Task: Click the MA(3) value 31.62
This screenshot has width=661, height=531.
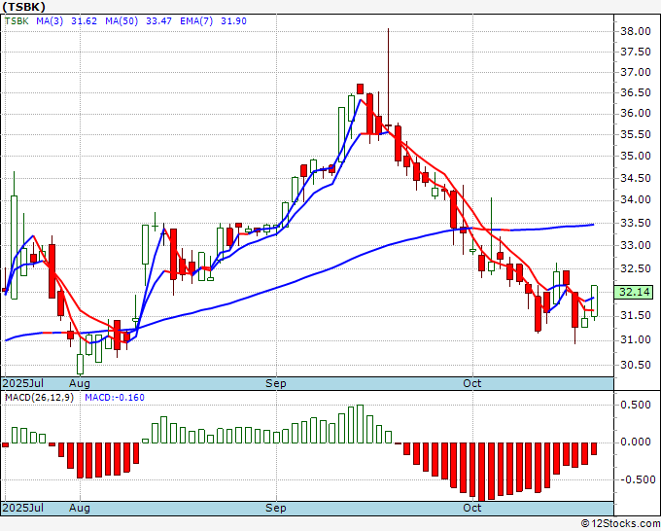Action: point(84,21)
